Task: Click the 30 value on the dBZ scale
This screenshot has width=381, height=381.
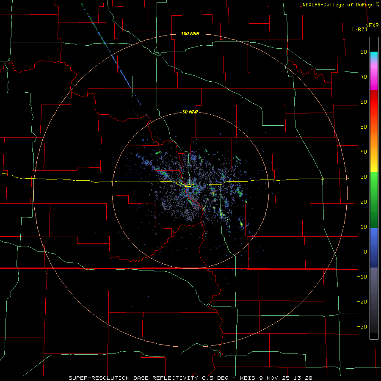Action: 364,177
